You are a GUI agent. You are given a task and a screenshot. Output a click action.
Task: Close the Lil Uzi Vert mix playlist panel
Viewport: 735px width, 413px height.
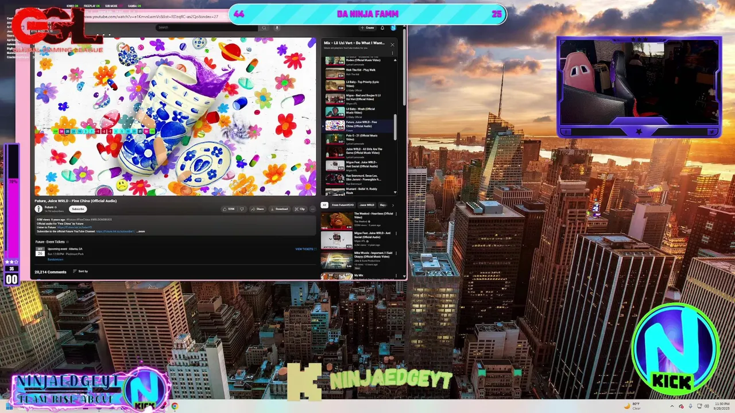(x=392, y=44)
